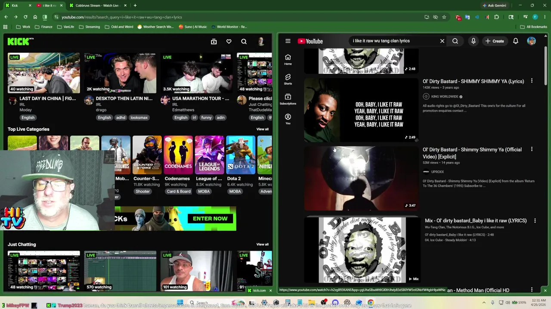This screenshot has height=309, width=551.
Task: Open YouTube account avatar menu
Action: [x=531, y=41]
